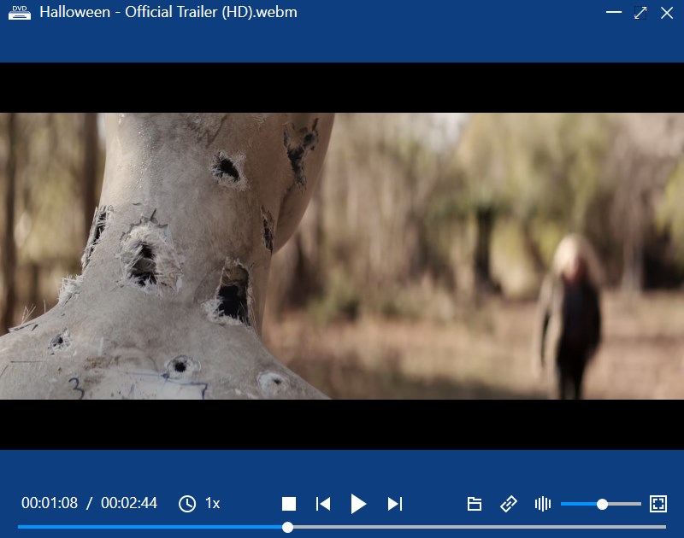
Task: Click the elapsed time 00:01:08
Action: tap(50, 503)
